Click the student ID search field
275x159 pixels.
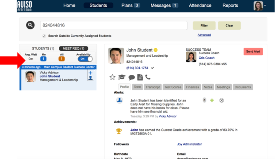coord(113,25)
